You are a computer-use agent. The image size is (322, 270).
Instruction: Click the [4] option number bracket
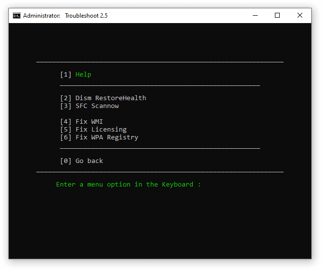tap(66, 122)
